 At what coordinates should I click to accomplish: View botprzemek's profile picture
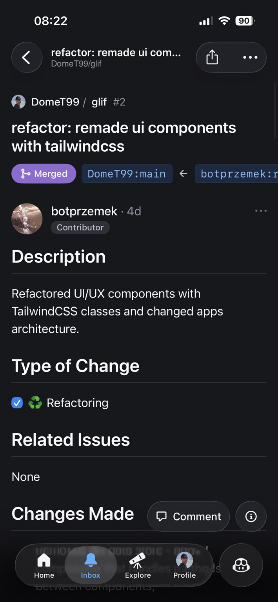pyautogui.click(x=27, y=219)
